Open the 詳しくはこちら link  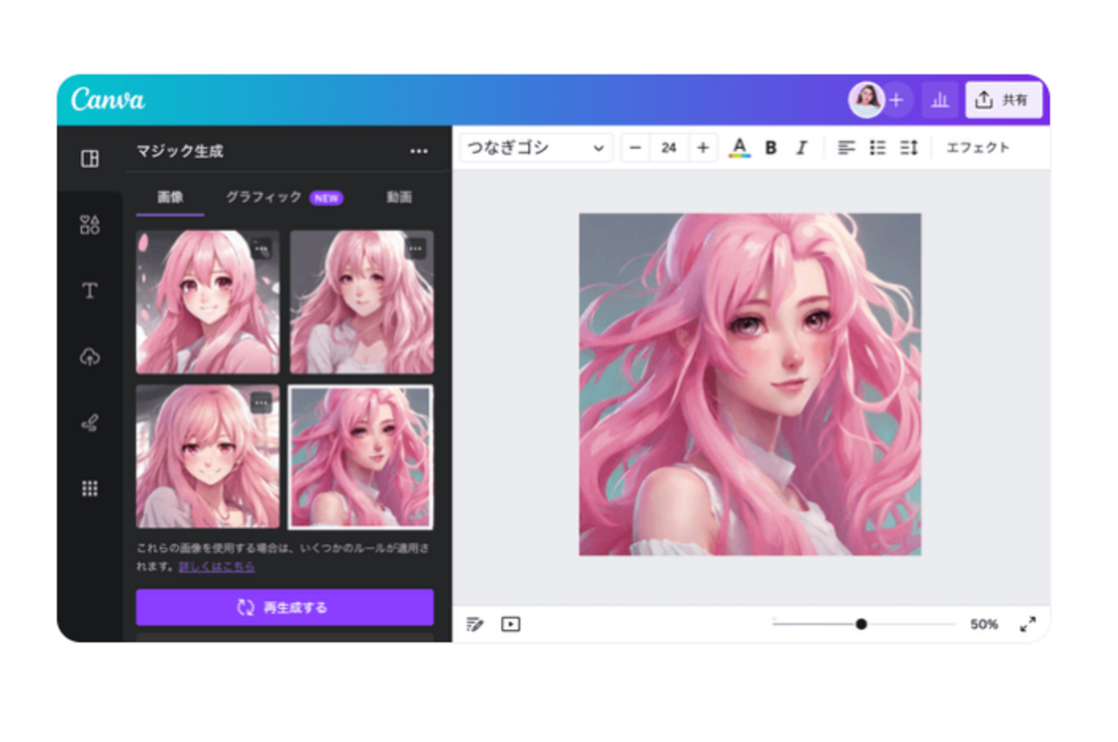(x=216, y=566)
